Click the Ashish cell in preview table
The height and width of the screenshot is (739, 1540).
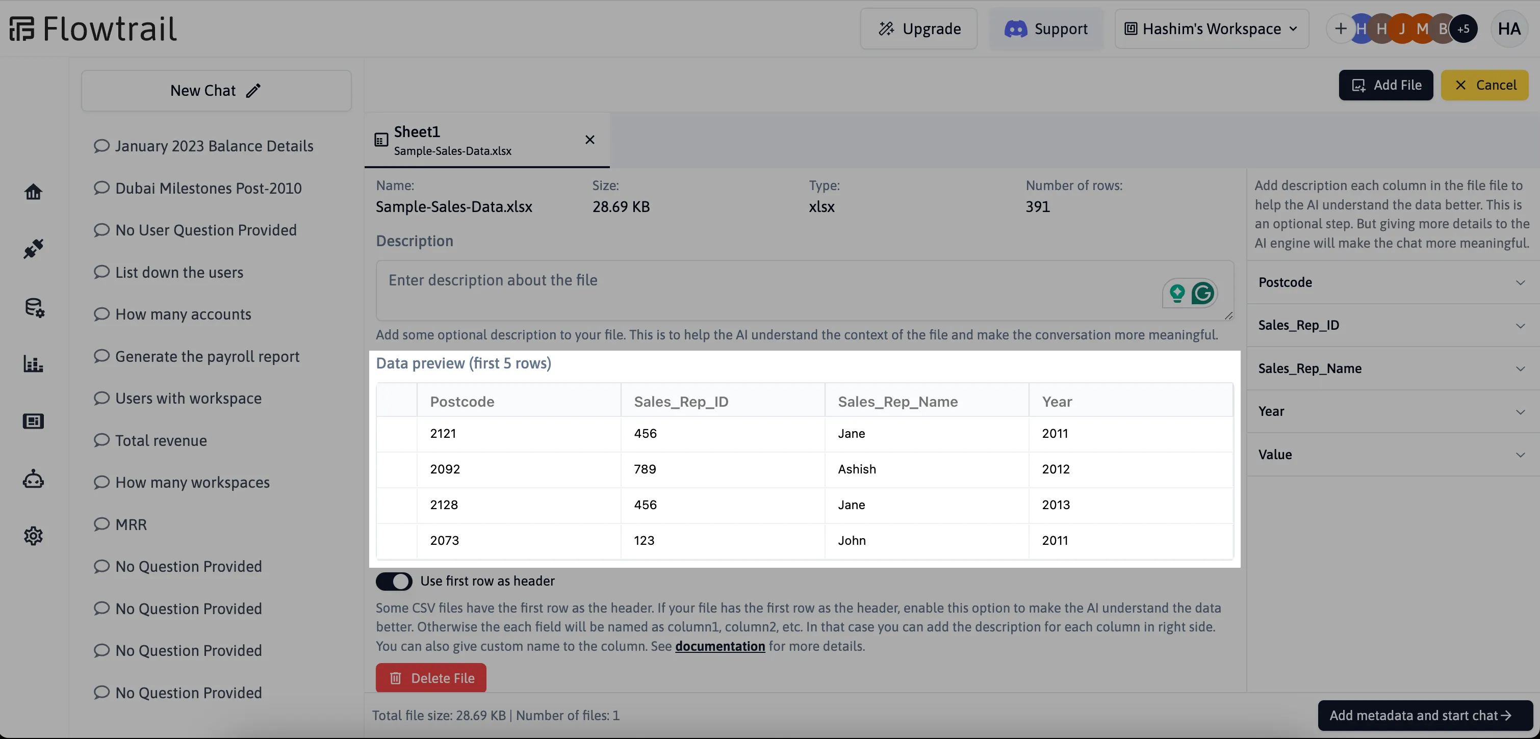(x=927, y=469)
